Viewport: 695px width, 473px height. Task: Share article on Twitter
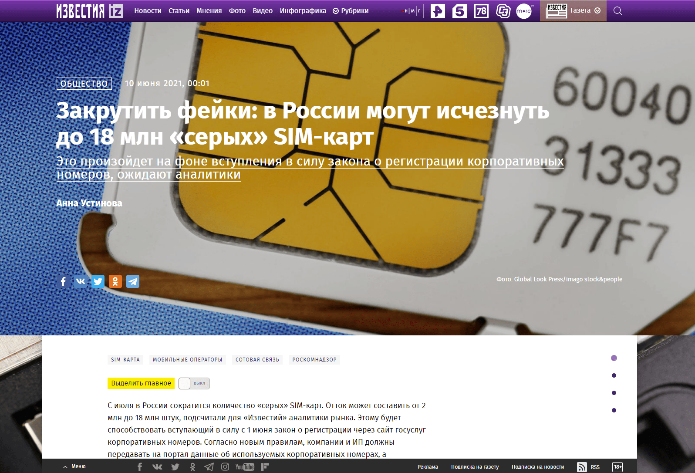98,281
